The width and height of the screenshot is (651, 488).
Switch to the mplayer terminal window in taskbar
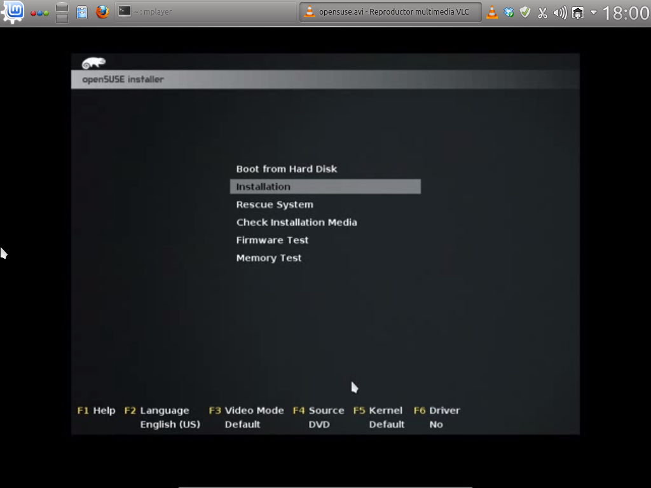pyautogui.click(x=205, y=11)
